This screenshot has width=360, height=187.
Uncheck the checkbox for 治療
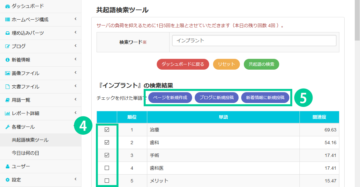point(107,130)
